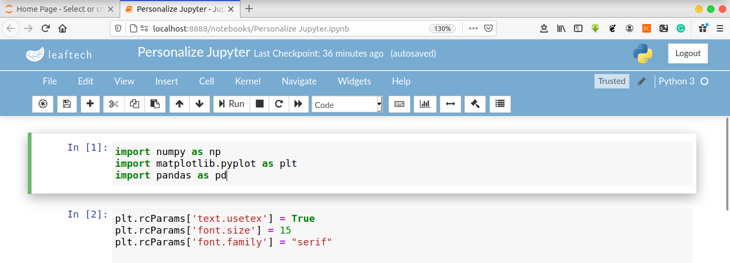Open a new browser tab
The image size is (730, 263).
249,9
